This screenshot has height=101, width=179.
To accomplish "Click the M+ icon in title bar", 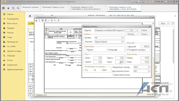I will coord(159,2).
